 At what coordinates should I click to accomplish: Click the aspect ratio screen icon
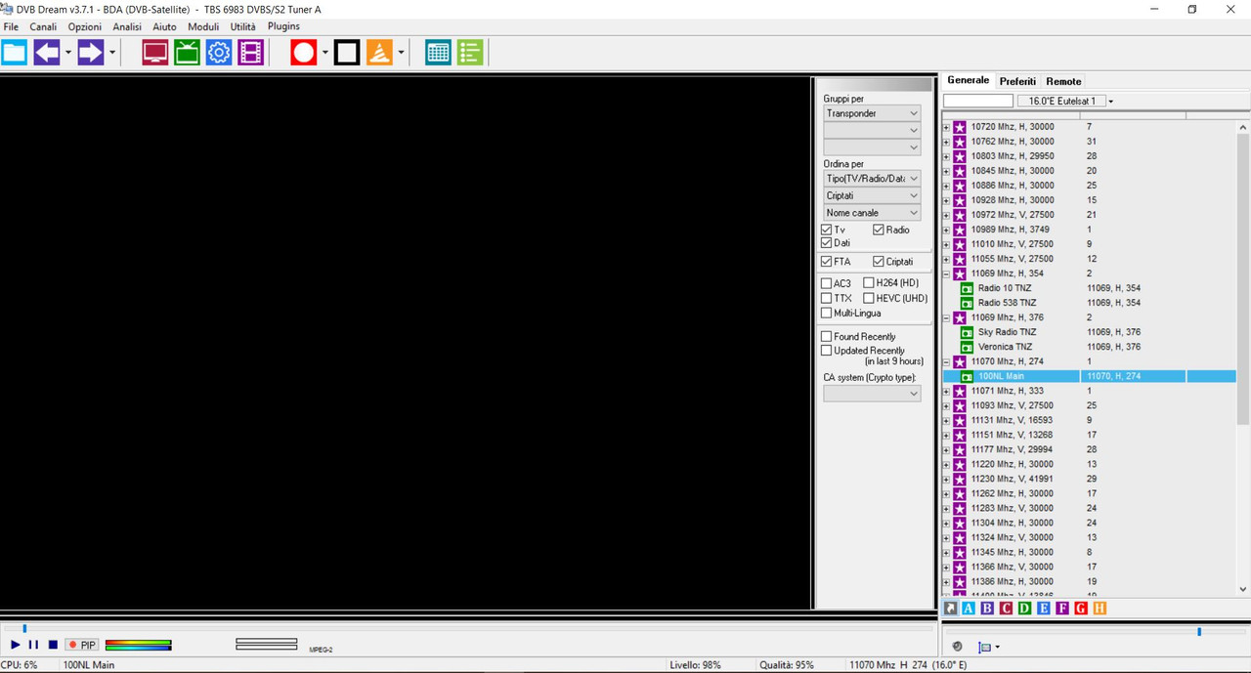(985, 647)
